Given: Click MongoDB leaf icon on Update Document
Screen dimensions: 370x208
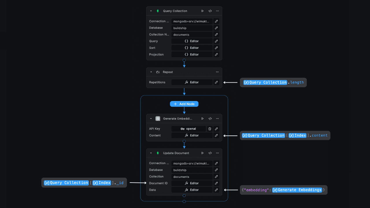Looking at the screenshot, I should (x=158, y=153).
